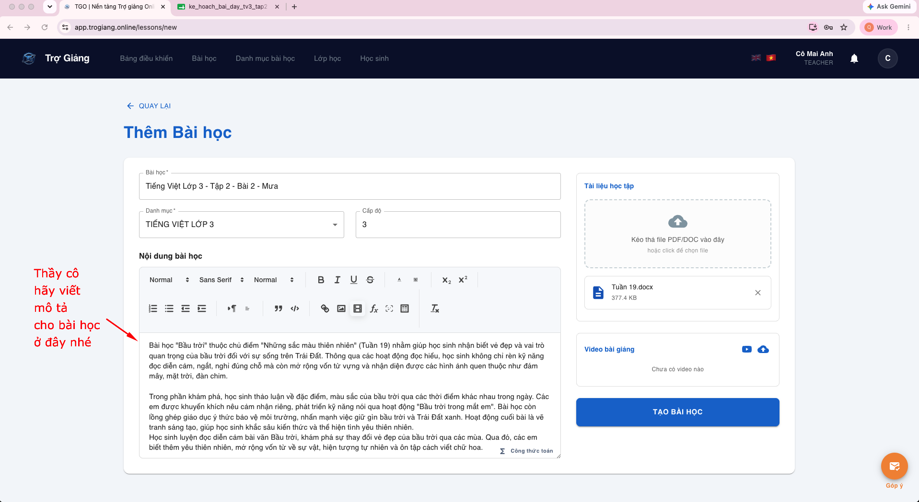Open the Bài học menu
Image resolution: width=919 pixels, height=502 pixels.
[204, 58]
